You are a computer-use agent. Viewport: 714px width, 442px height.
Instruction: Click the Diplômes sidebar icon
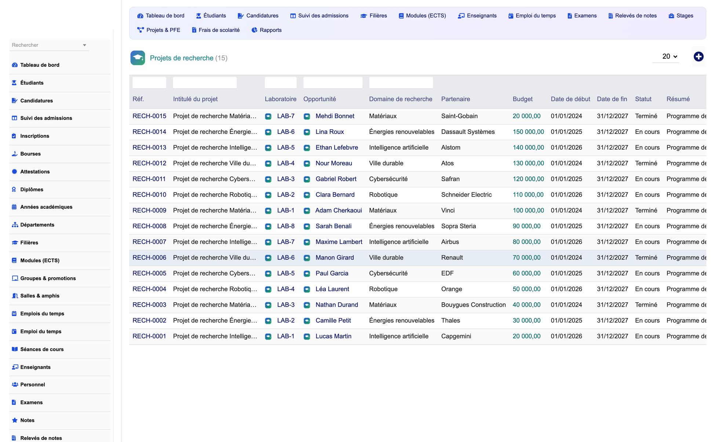[x=14, y=190]
